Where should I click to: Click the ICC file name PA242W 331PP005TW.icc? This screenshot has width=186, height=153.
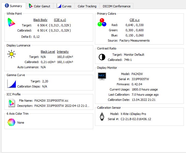pos(51,101)
